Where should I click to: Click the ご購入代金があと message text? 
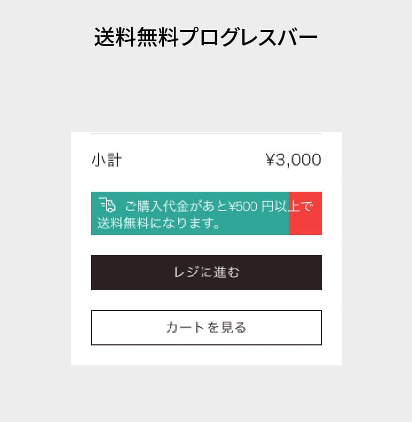tap(176, 206)
